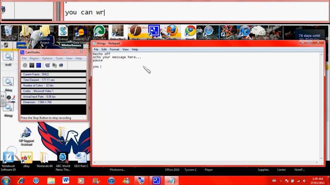Open CamStudio Options menu

(47, 58)
